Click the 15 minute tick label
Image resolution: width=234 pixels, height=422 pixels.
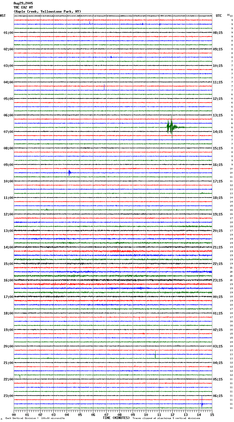point(212,415)
